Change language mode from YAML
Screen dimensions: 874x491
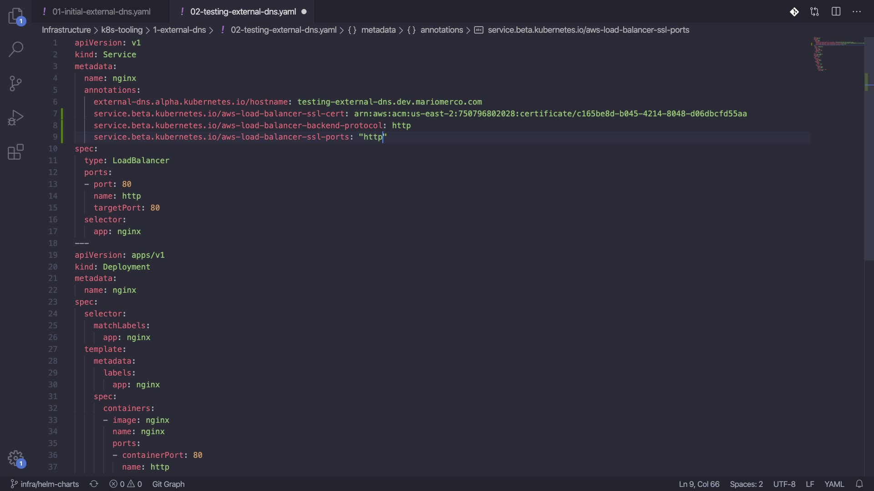(834, 484)
